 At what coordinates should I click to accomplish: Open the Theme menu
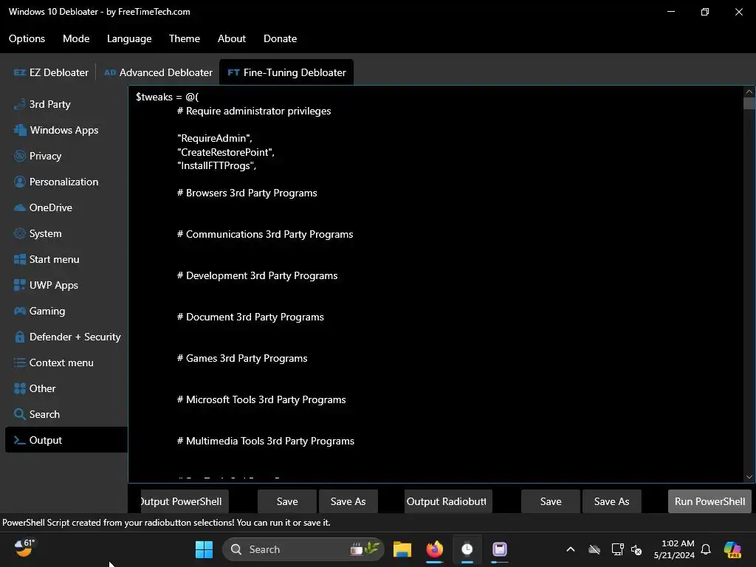click(184, 38)
